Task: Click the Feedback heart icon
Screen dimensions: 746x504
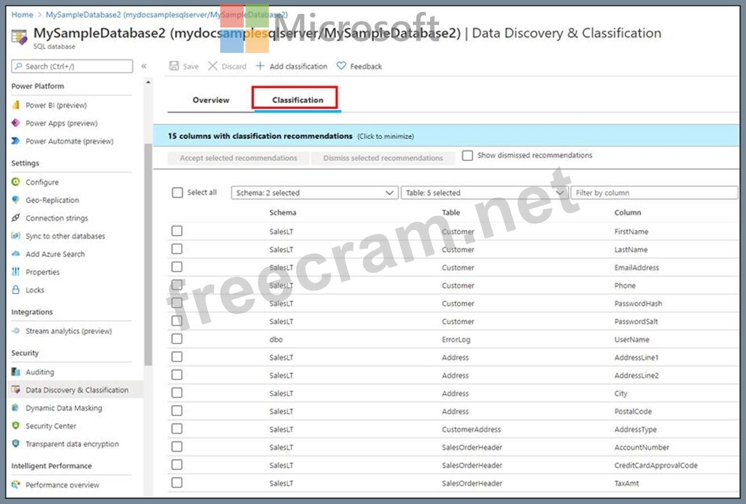Action: (341, 66)
